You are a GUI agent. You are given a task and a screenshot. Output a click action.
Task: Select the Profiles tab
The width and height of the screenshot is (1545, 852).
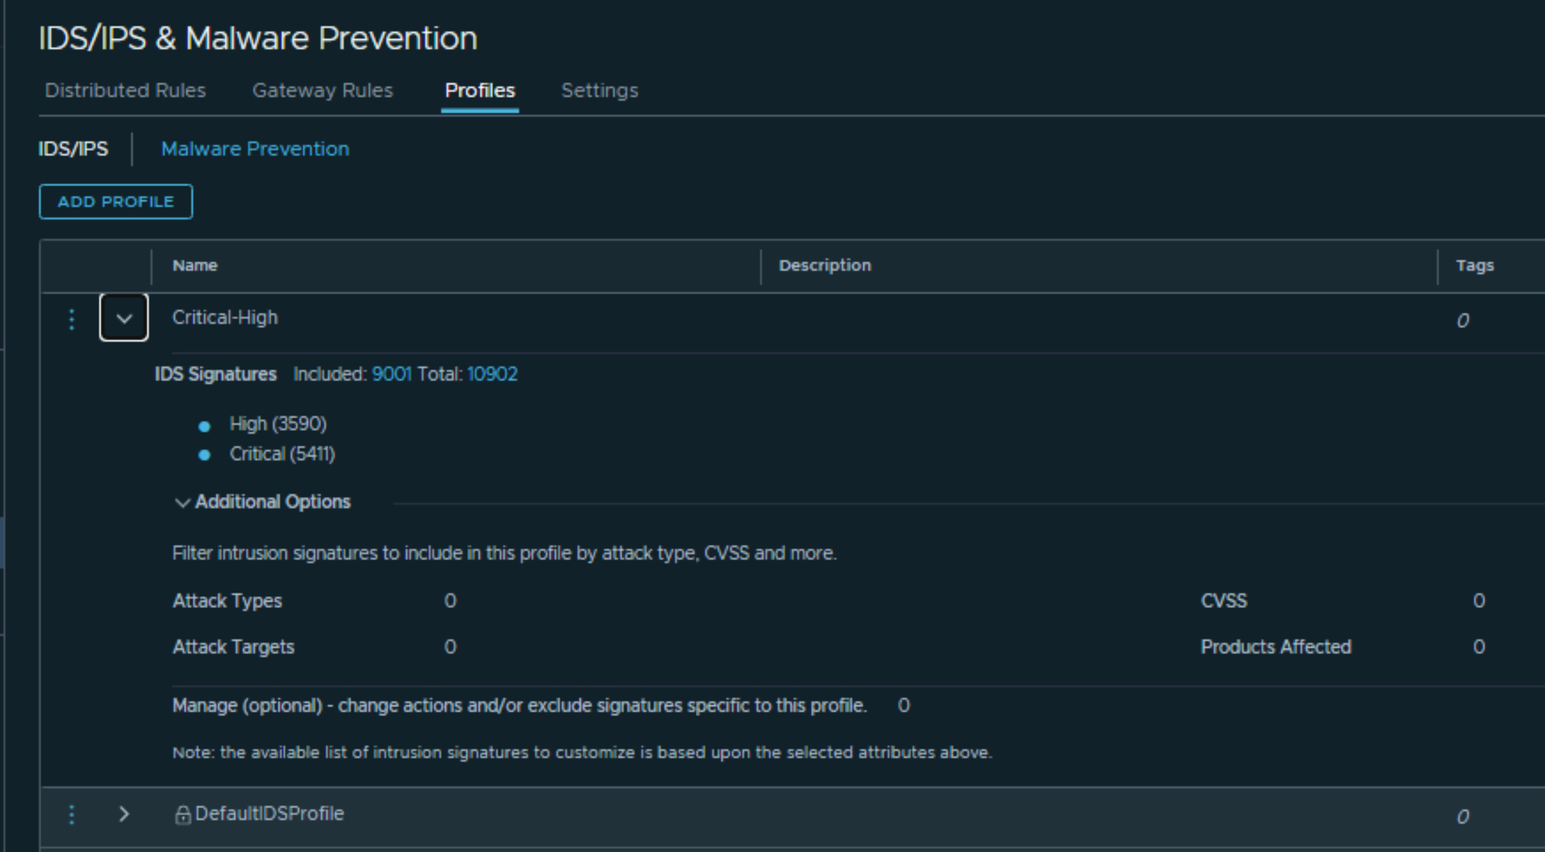480,91
